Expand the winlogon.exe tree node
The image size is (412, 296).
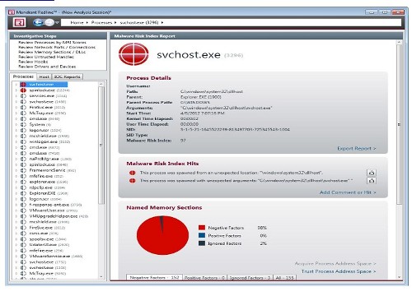pyautogui.click(x=16, y=141)
